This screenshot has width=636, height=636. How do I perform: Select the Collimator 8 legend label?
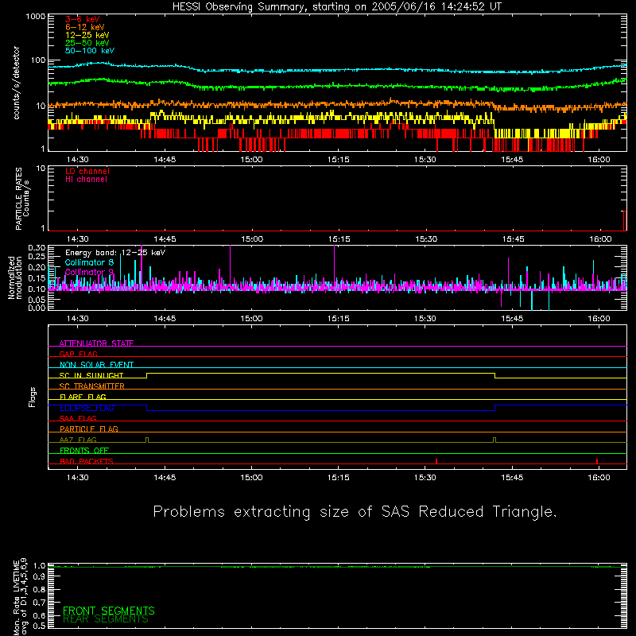coord(89,262)
